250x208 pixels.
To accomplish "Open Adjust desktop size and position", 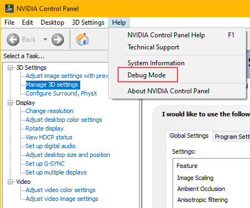I will click(x=68, y=155).
